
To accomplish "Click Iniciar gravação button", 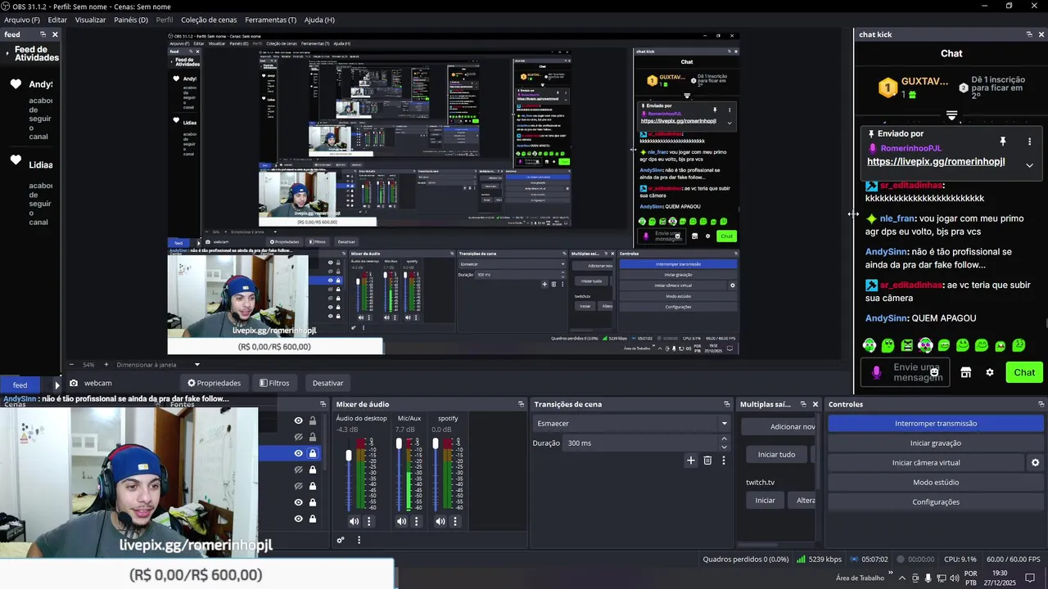I will click(936, 443).
